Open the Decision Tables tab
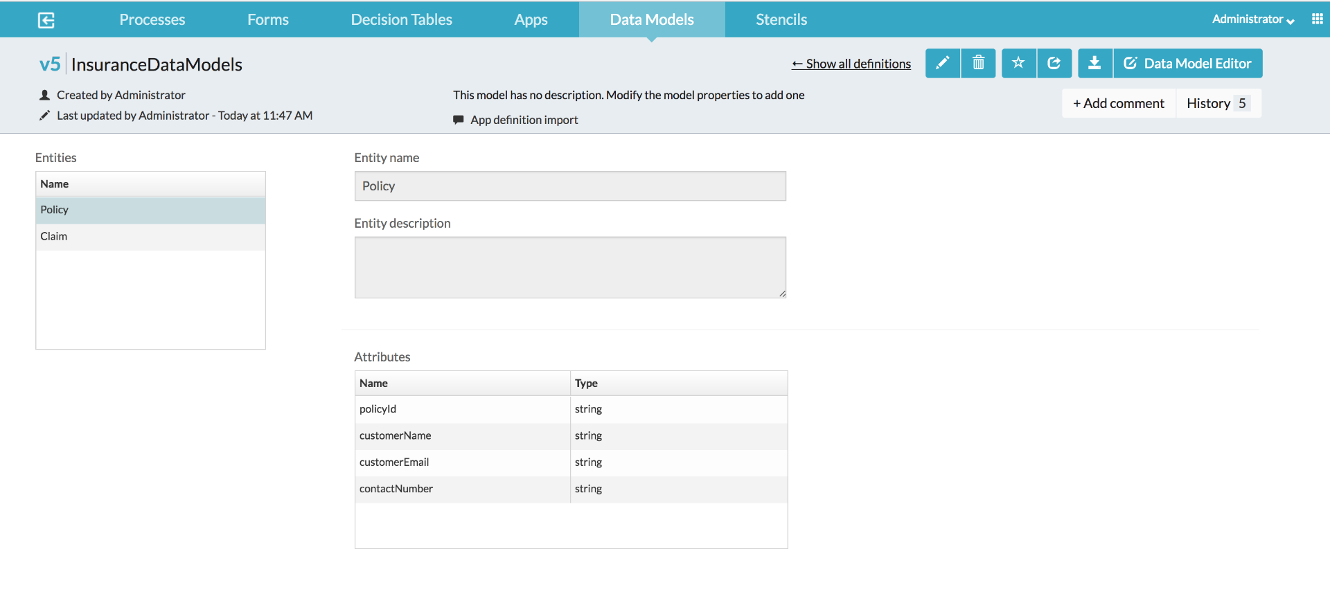The image size is (1330, 612). [401, 19]
